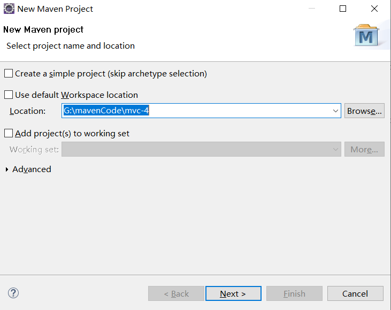Go back with the < Back button
The height and width of the screenshot is (310, 391).
click(176, 293)
